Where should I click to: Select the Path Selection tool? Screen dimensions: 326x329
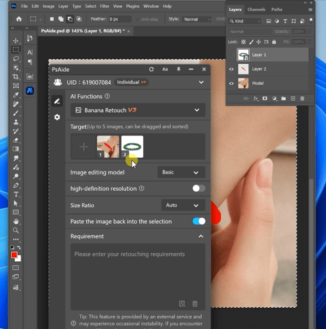(x=16, y=203)
